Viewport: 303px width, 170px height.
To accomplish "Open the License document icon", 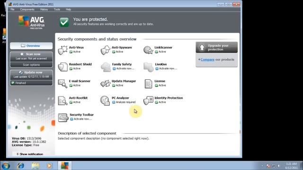I will [x=148, y=84].
